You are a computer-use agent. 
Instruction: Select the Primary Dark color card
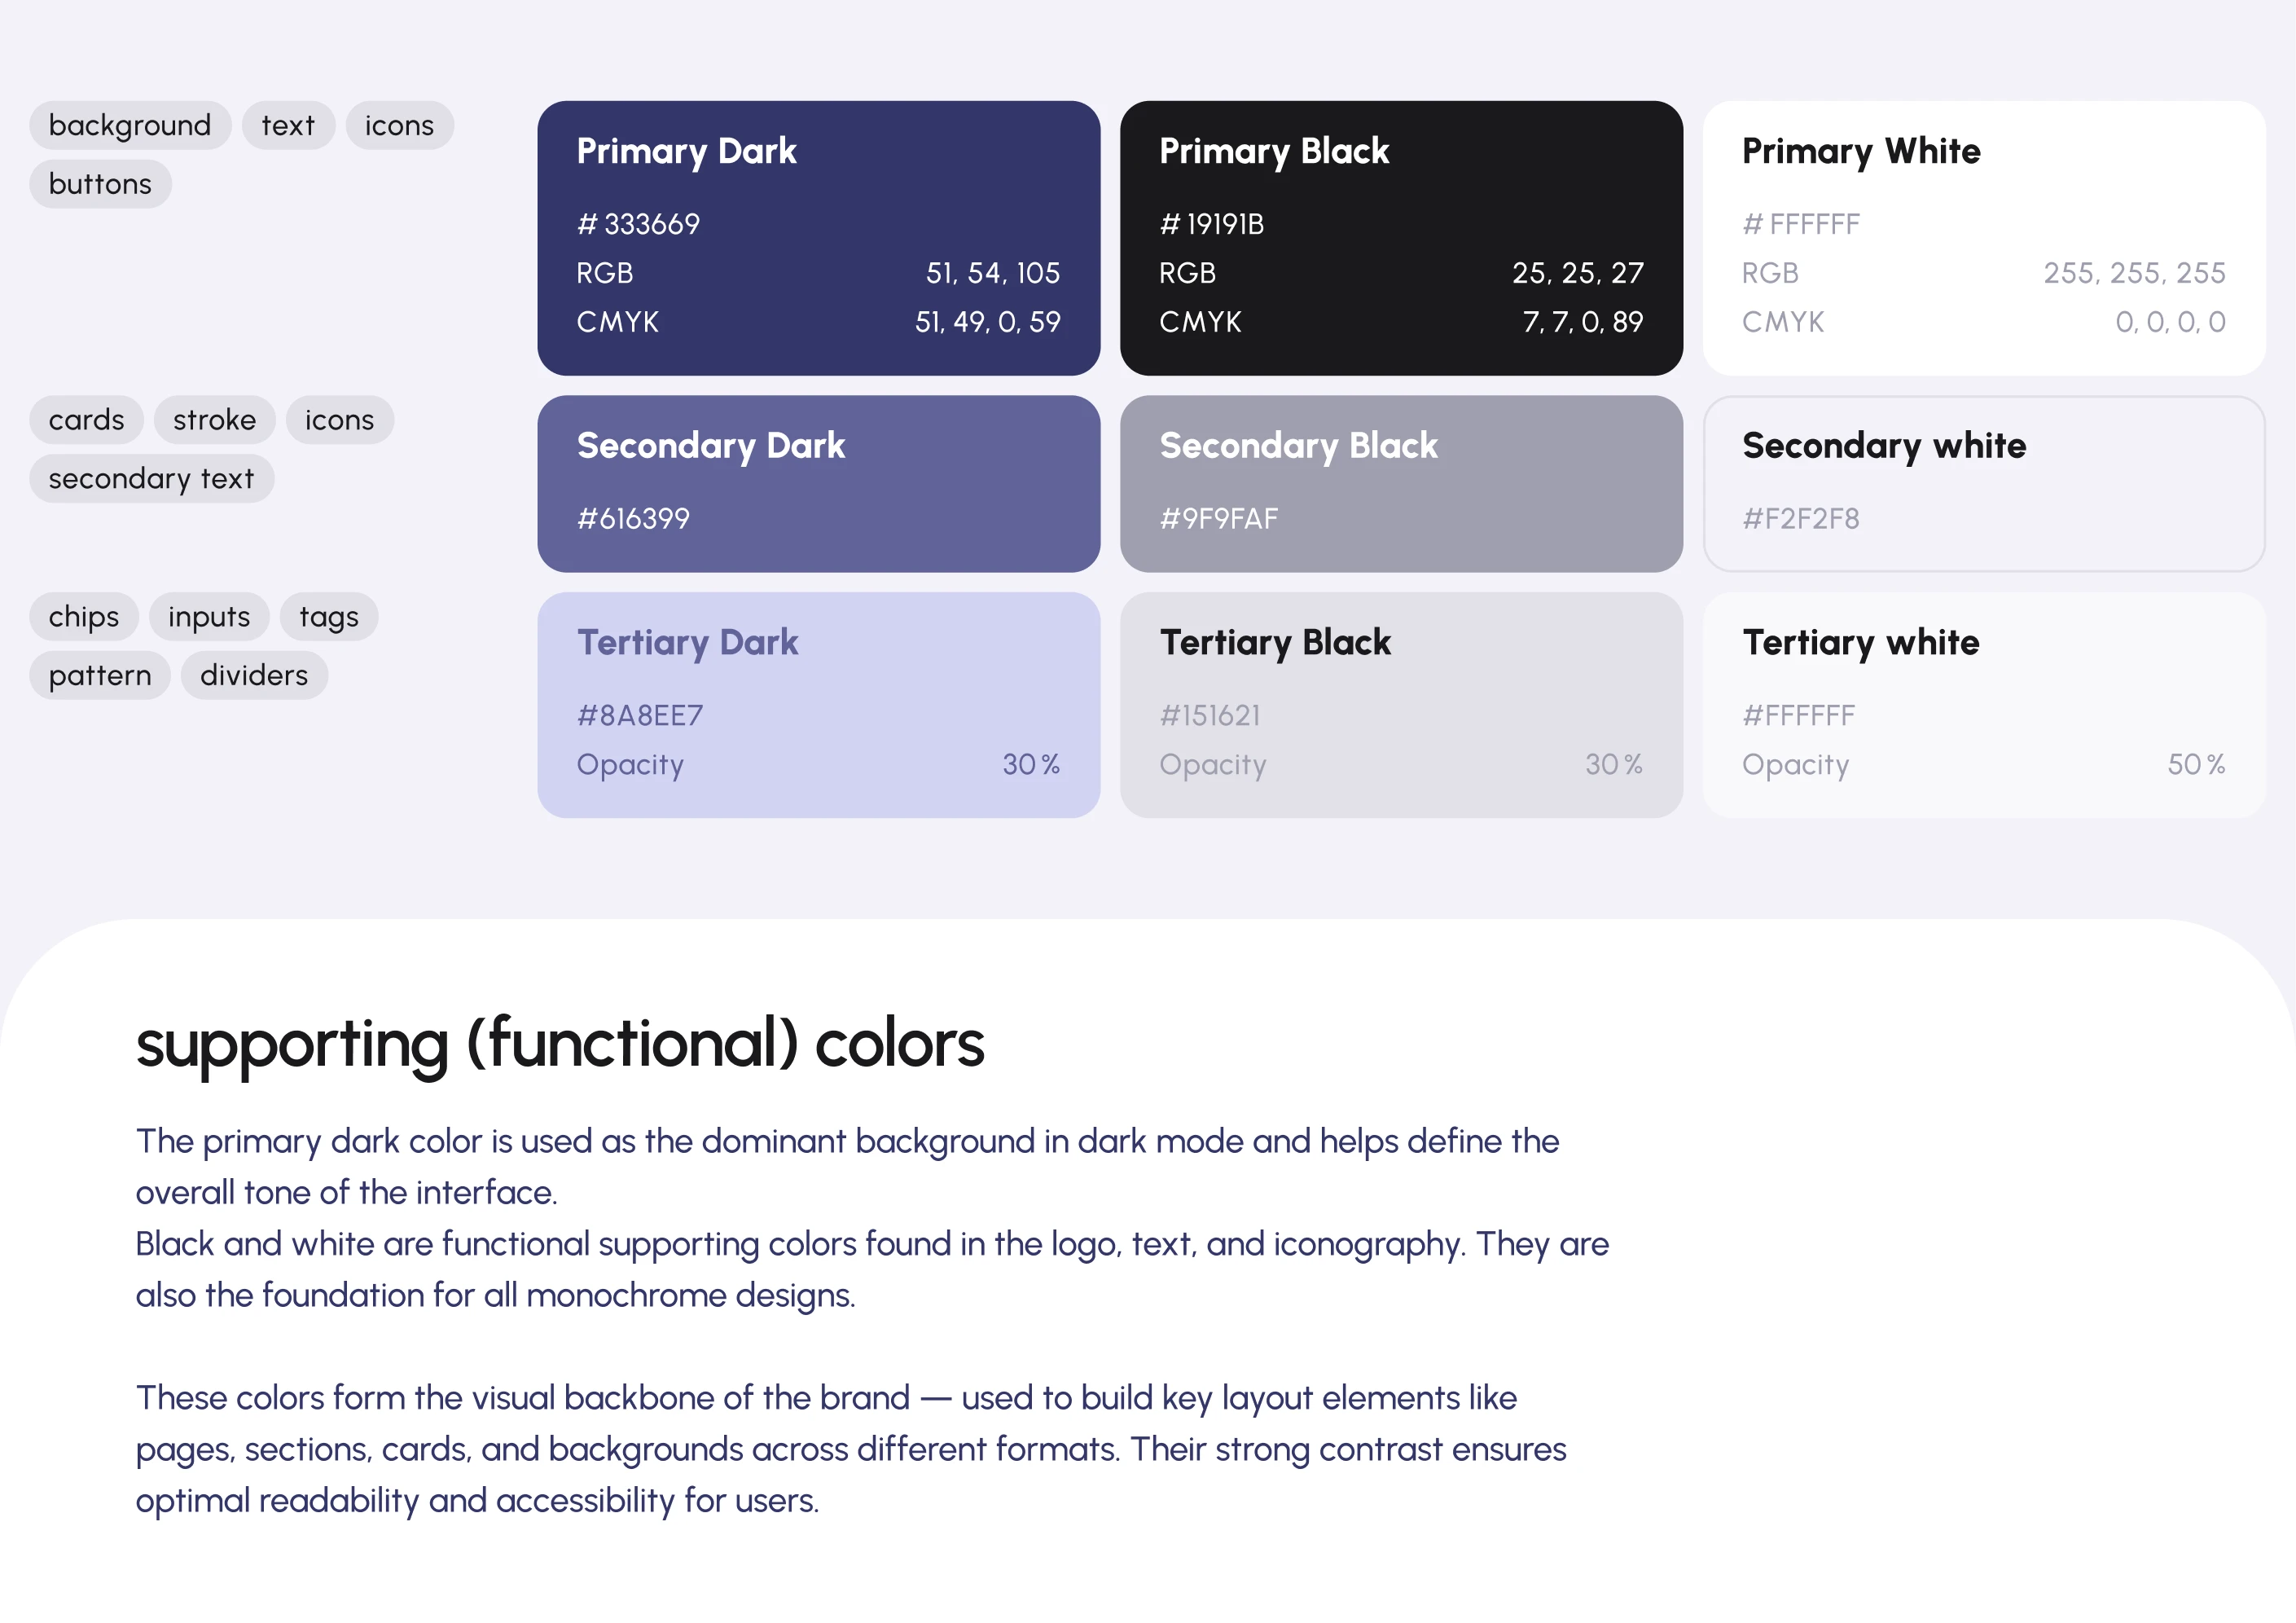(818, 238)
